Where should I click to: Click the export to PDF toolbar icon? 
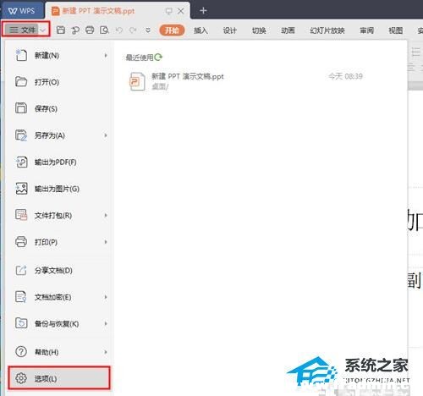(x=75, y=30)
